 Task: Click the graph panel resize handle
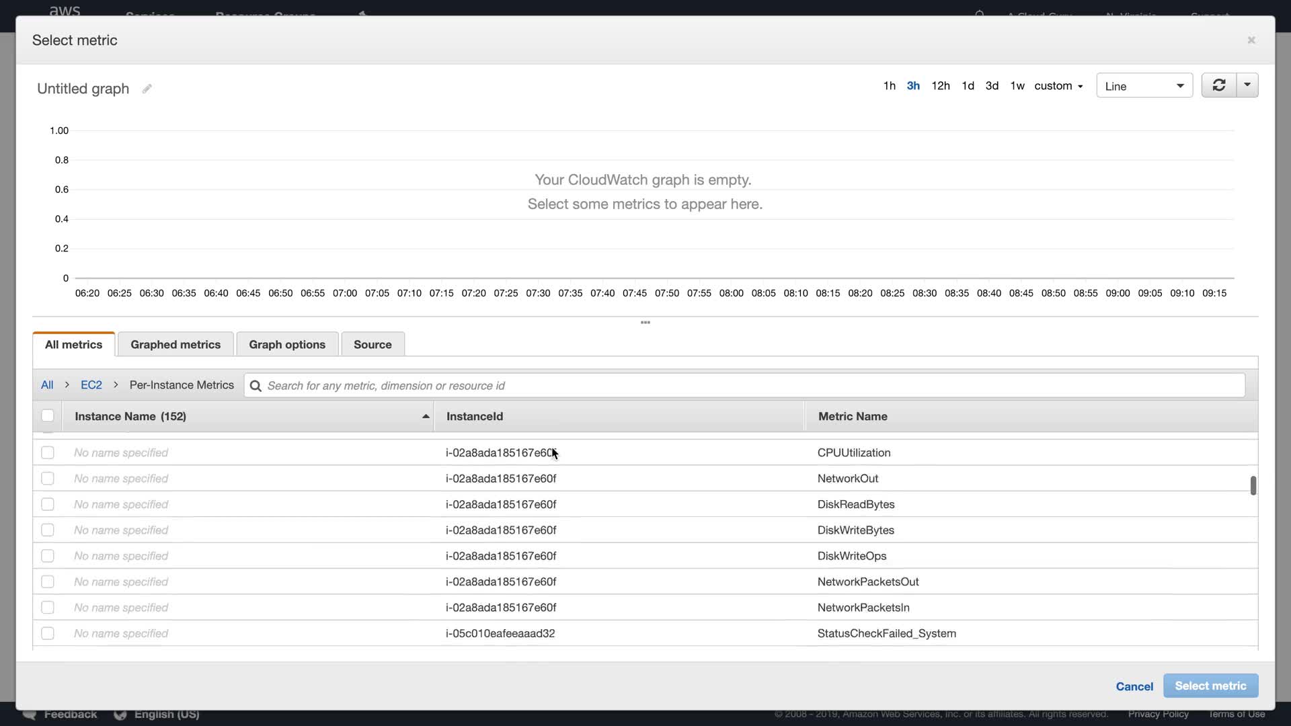[645, 323]
